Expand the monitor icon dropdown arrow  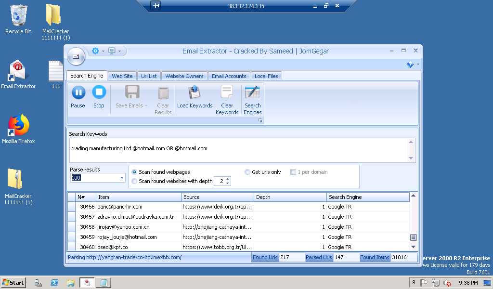coord(119,51)
